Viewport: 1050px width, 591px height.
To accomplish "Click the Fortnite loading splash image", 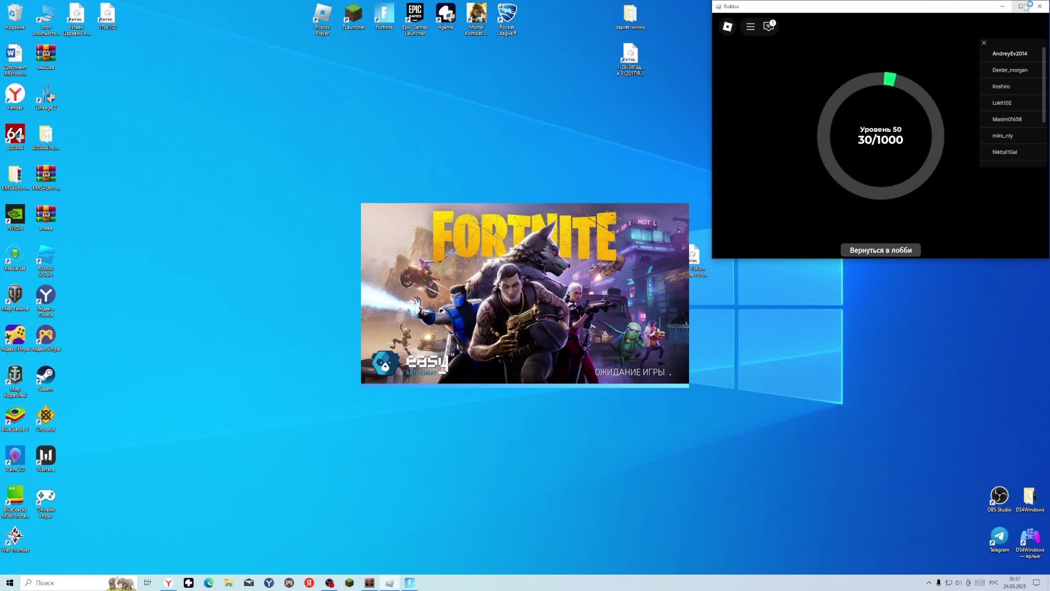I will (525, 294).
